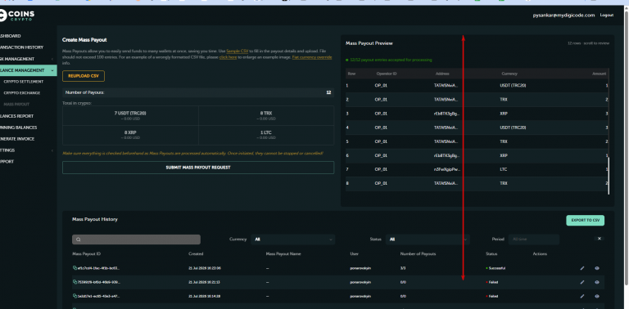Export payout history to CSV
The height and width of the screenshot is (309, 629).
coord(586,220)
